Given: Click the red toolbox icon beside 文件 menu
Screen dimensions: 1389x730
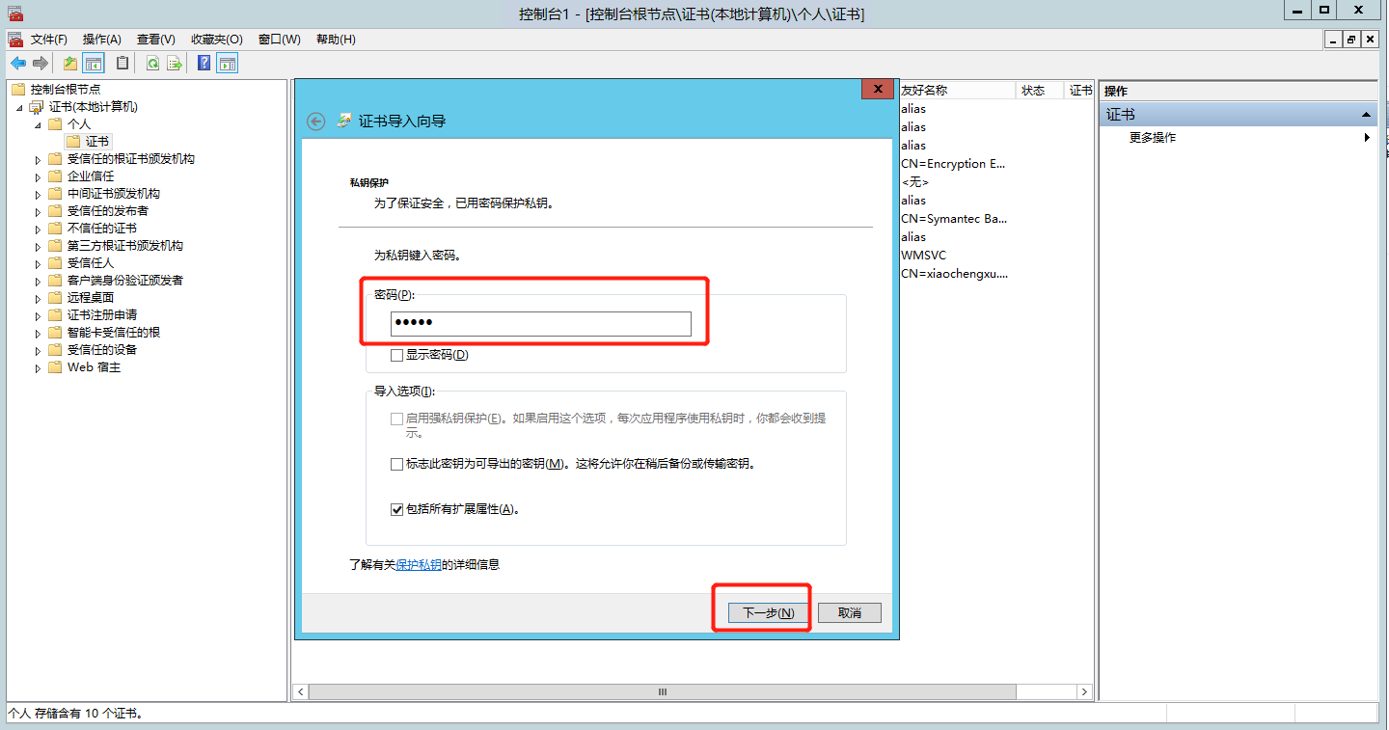Looking at the screenshot, I should pyautogui.click(x=15, y=40).
